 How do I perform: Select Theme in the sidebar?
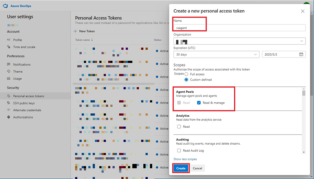point(18,72)
